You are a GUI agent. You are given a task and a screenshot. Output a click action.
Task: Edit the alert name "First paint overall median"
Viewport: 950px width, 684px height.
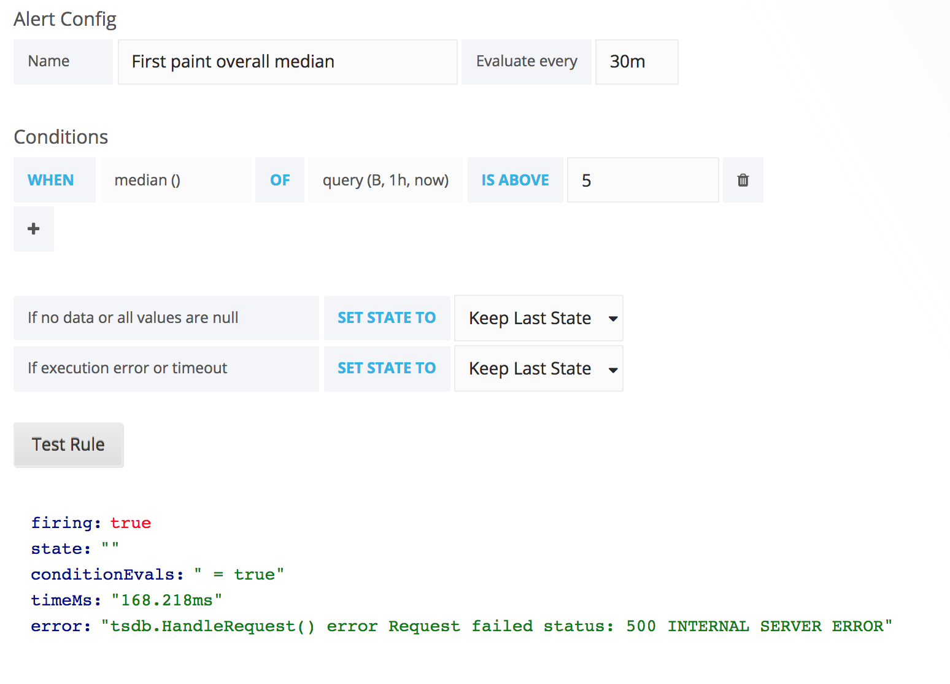[x=287, y=61]
